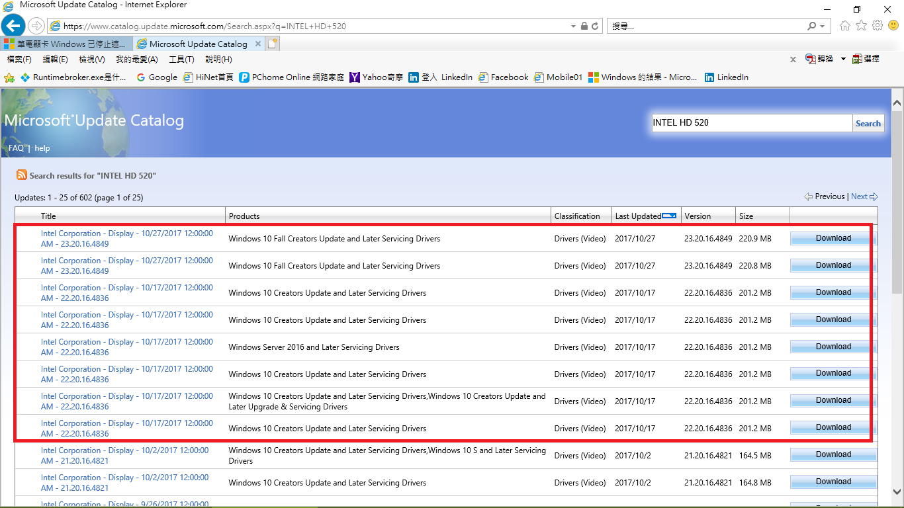Open the Facebook bookmark
Image resolution: width=904 pixels, height=508 pixels.
point(503,77)
